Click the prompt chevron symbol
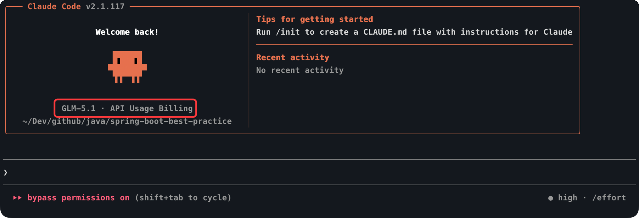The height and width of the screenshot is (218, 639). tap(5, 172)
